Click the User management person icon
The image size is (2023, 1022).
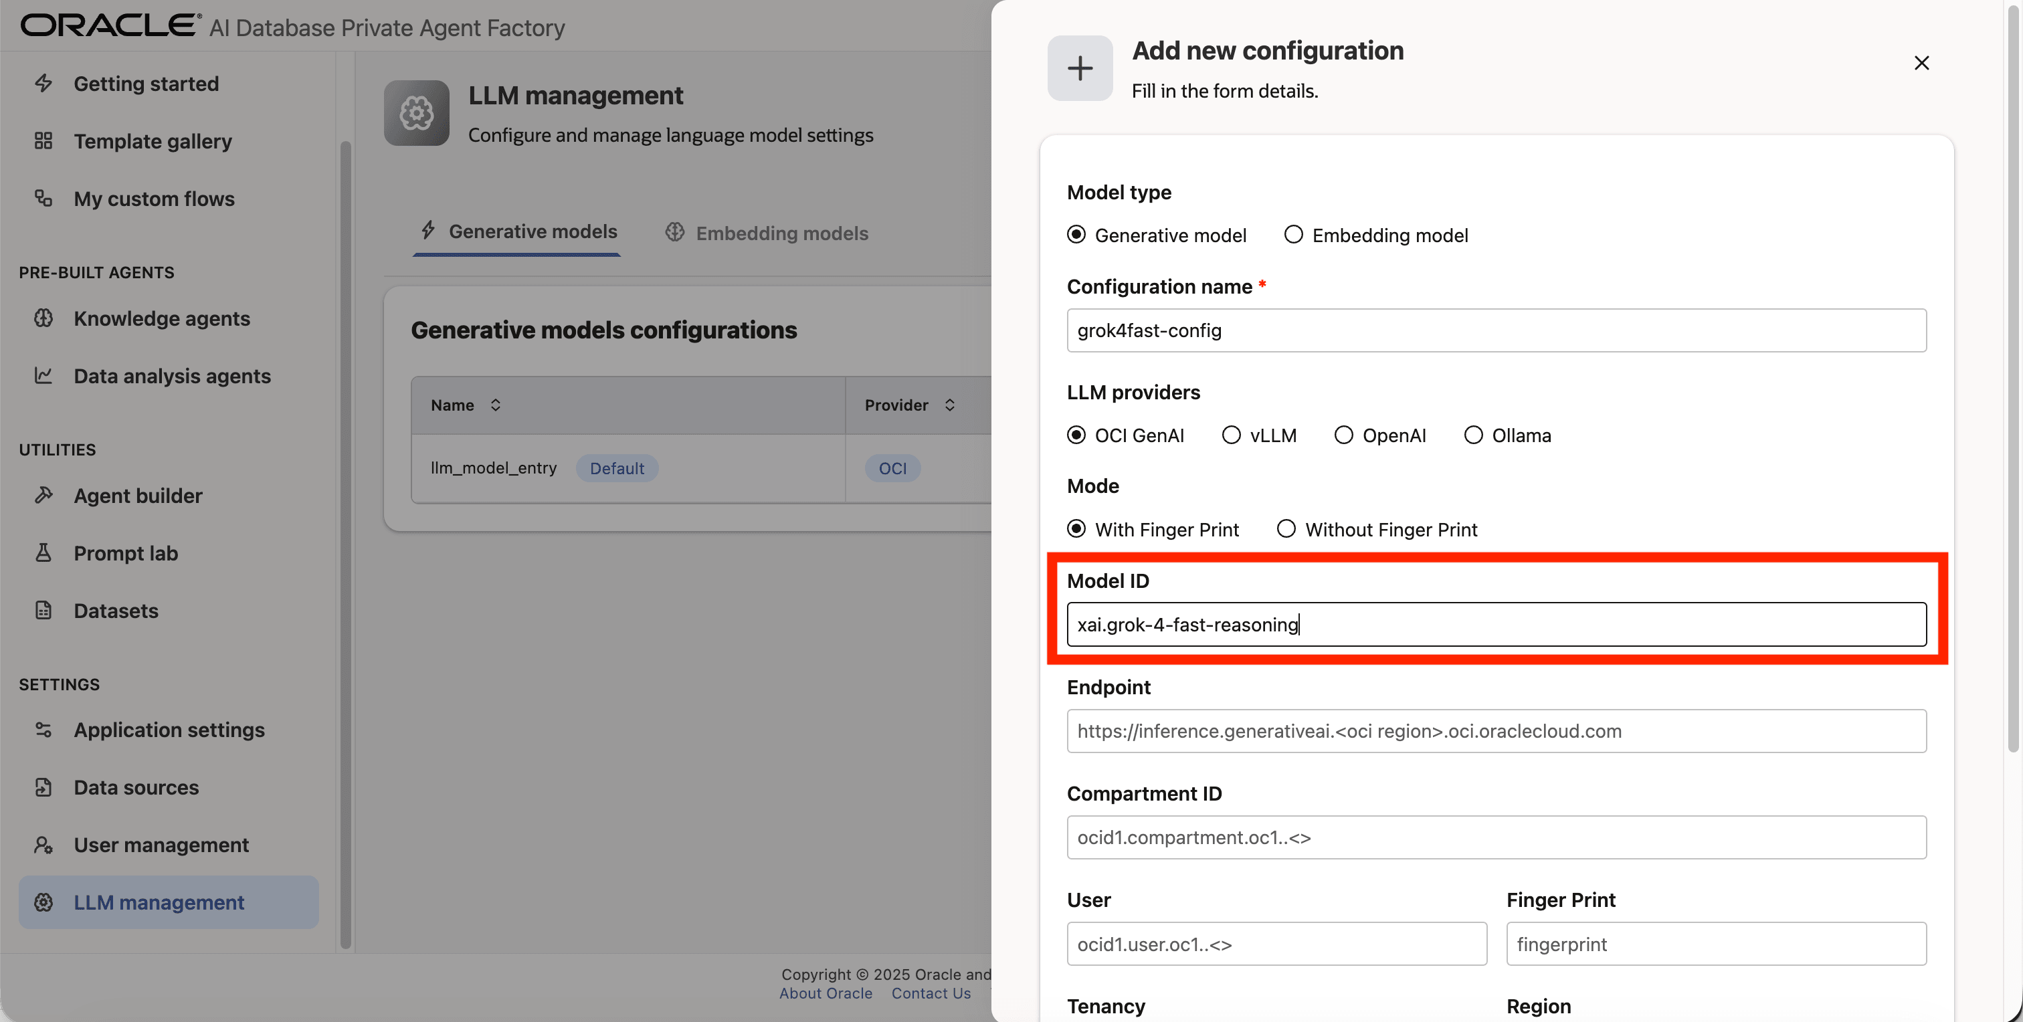[x=43, y=845]
